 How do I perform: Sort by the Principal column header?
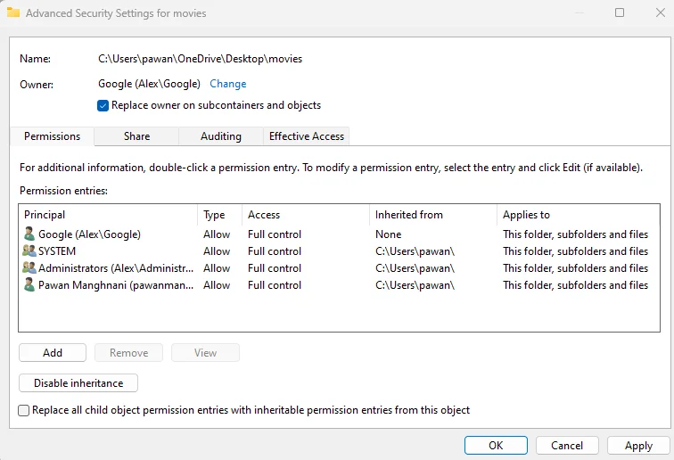[x=109, y=215]
